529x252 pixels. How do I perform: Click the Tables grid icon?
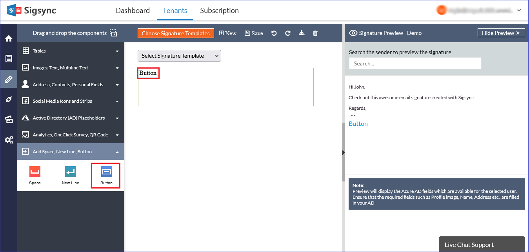25,51
